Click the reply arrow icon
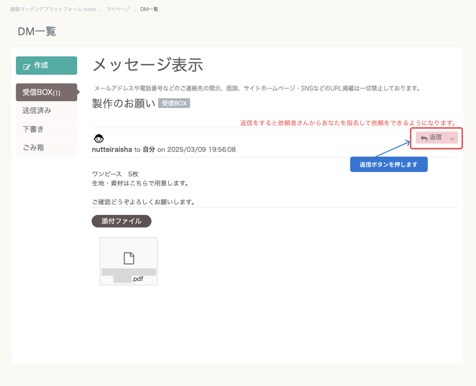This screenshot has width=476, height=386. pos(424,138)
